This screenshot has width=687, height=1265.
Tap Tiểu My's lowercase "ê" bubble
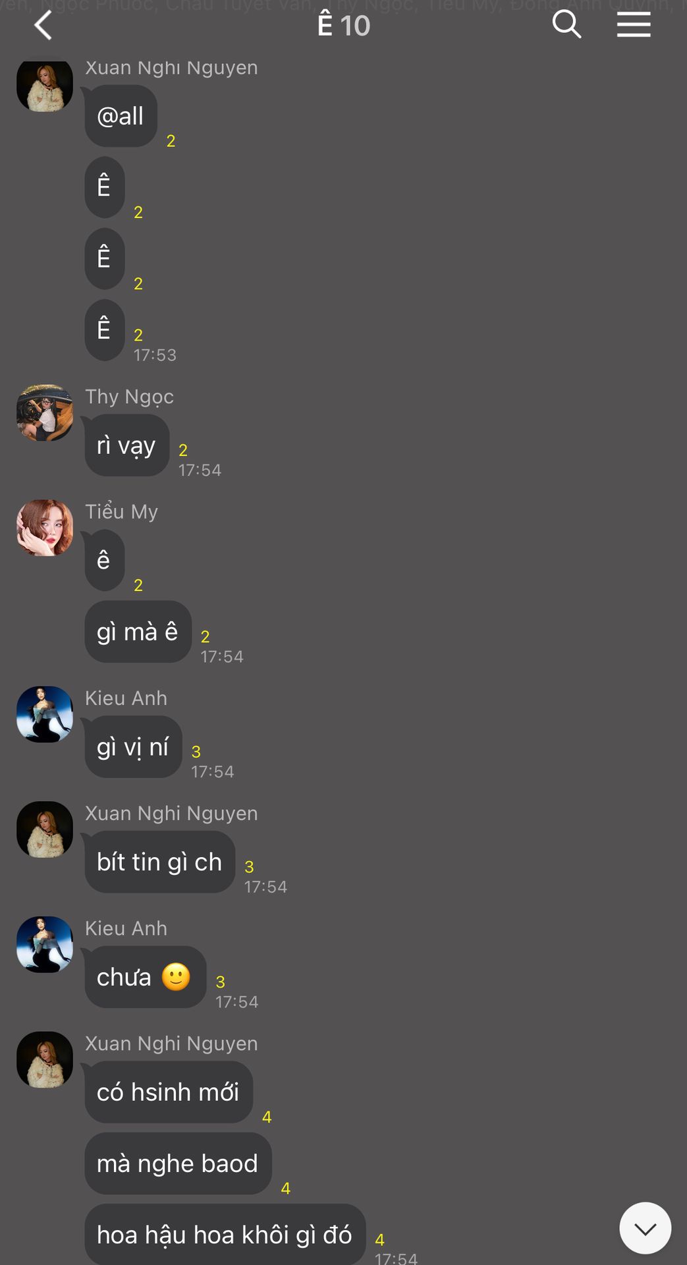pyautogui.click(x=104, y=561)
